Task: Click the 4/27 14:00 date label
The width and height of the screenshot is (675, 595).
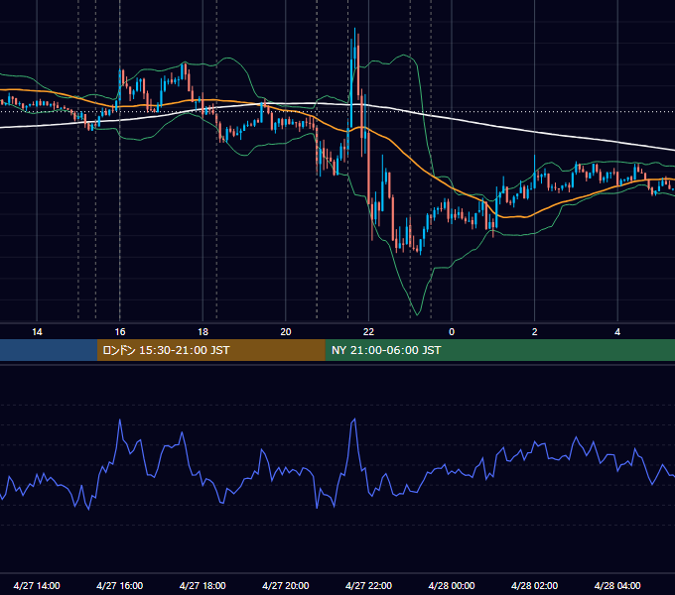Action: point(37,585)
